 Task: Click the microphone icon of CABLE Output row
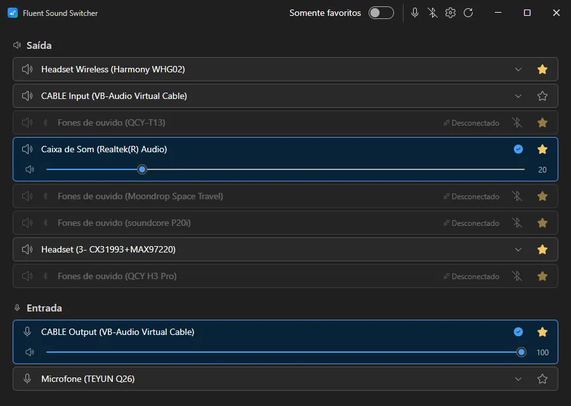27,332
